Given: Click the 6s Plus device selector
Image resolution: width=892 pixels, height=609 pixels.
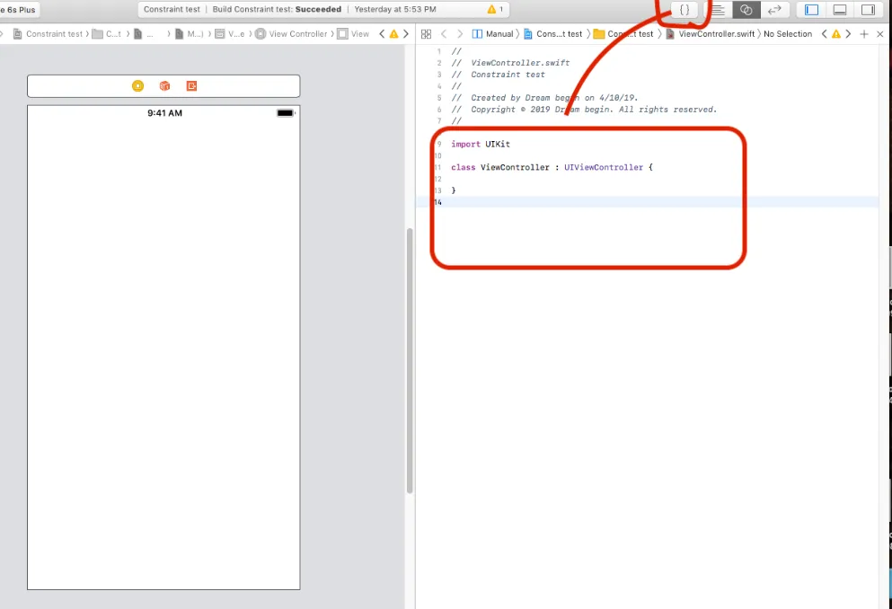Looking at the screenshot, I should point(18,10).
